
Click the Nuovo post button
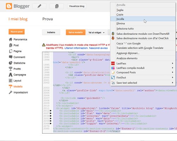tap(17, 32)
